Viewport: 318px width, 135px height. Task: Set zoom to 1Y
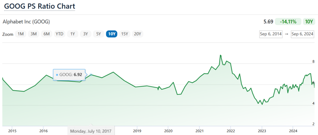pos(73,34)
